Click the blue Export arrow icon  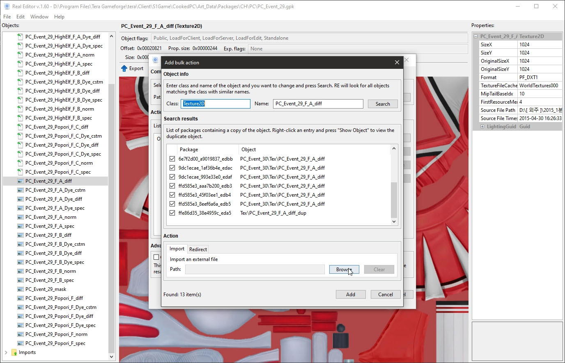(124, 68)
